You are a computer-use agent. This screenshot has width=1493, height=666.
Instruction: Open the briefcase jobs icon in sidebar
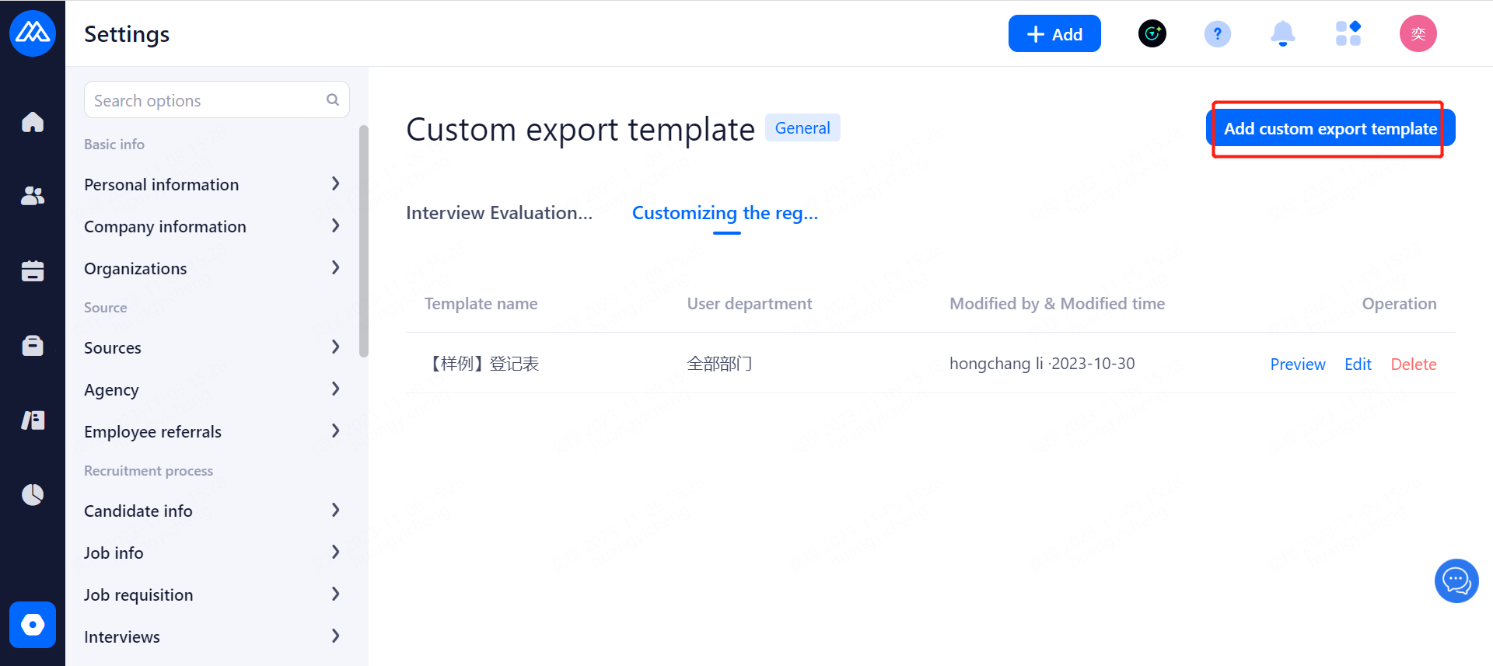[x=33, y=345]
